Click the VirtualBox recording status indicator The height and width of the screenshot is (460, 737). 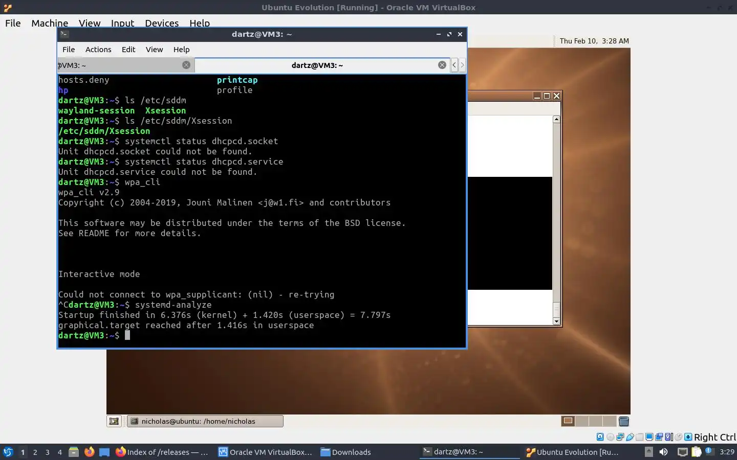(659, 437)
